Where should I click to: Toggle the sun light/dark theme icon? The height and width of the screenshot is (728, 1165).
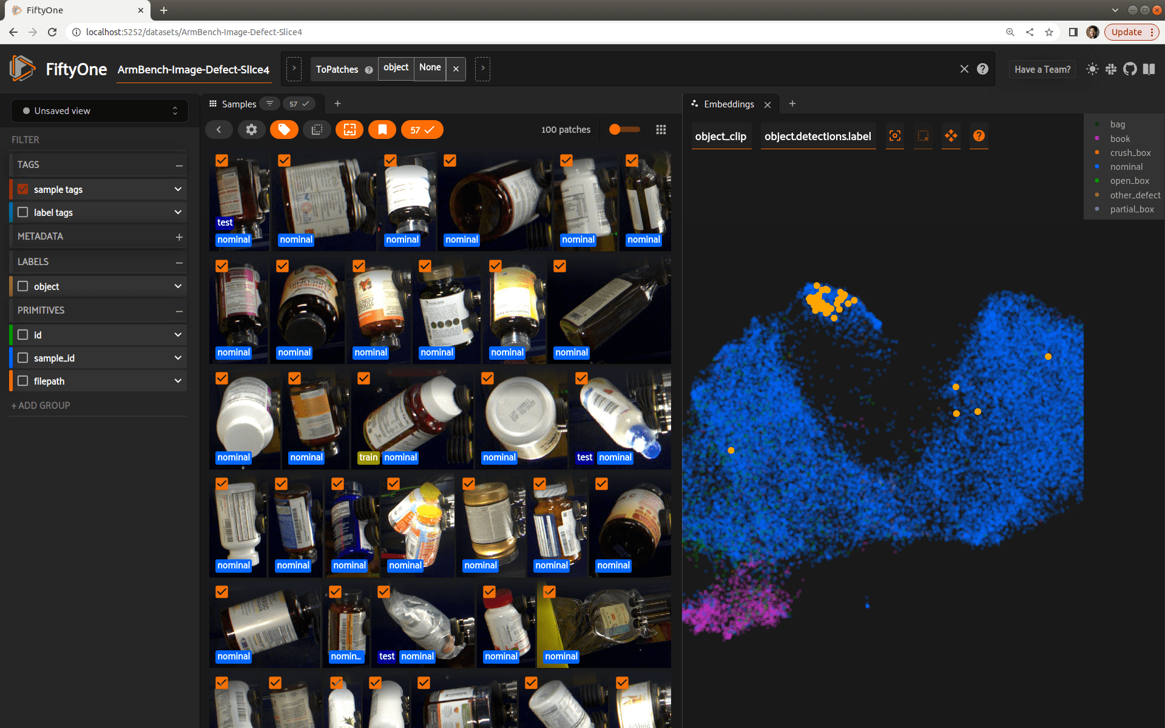coord(1092,69)
